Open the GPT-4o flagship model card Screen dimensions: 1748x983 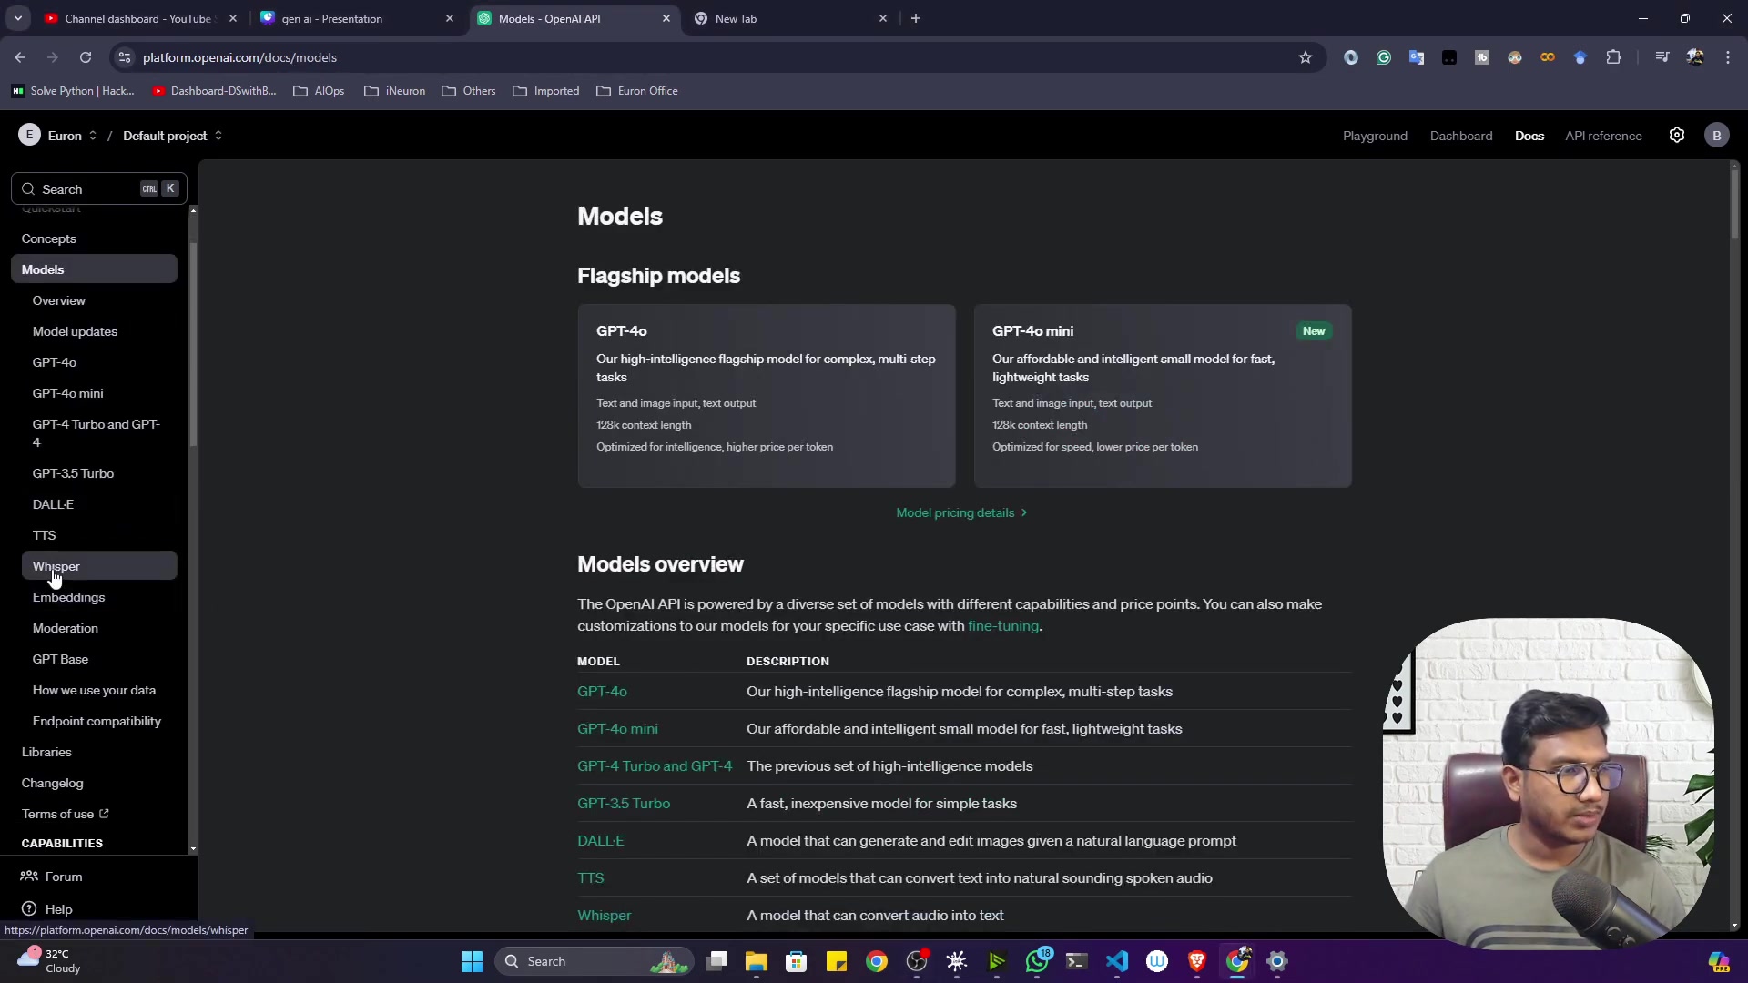click(x=767, y=396)
